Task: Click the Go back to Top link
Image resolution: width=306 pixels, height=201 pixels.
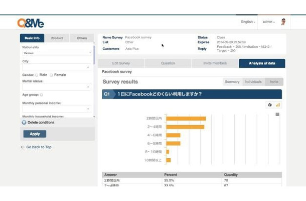Action: [x=39, y=147]
